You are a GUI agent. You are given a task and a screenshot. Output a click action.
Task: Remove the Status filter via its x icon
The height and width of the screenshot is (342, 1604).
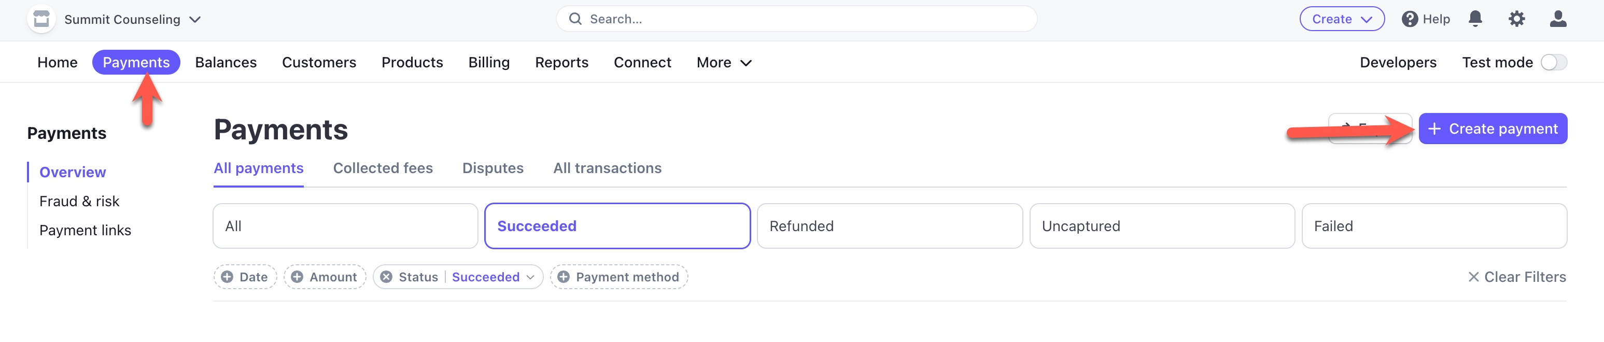point(387,277)
